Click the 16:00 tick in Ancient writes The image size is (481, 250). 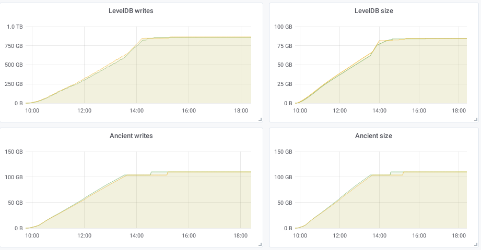[189, 235]
